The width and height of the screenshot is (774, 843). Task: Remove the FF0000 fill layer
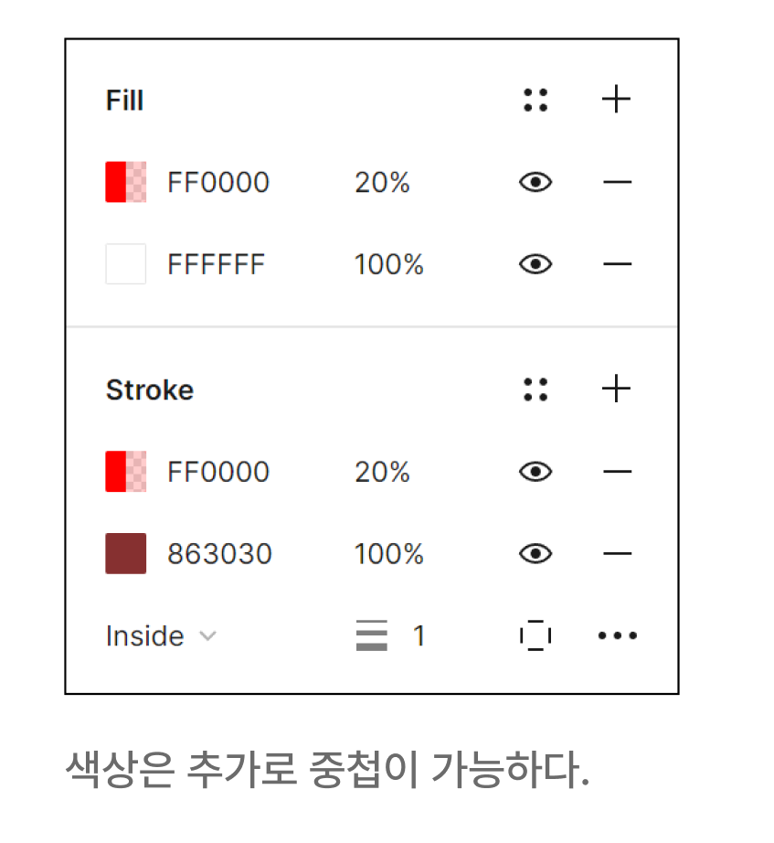pyautogui.click(x=617, y=182)
